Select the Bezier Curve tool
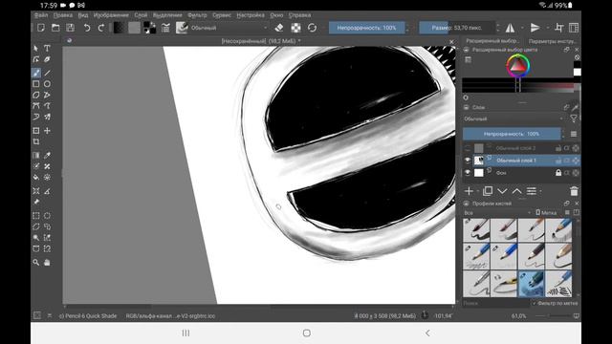Screen dimensions: 612x344 click(36, 106)
